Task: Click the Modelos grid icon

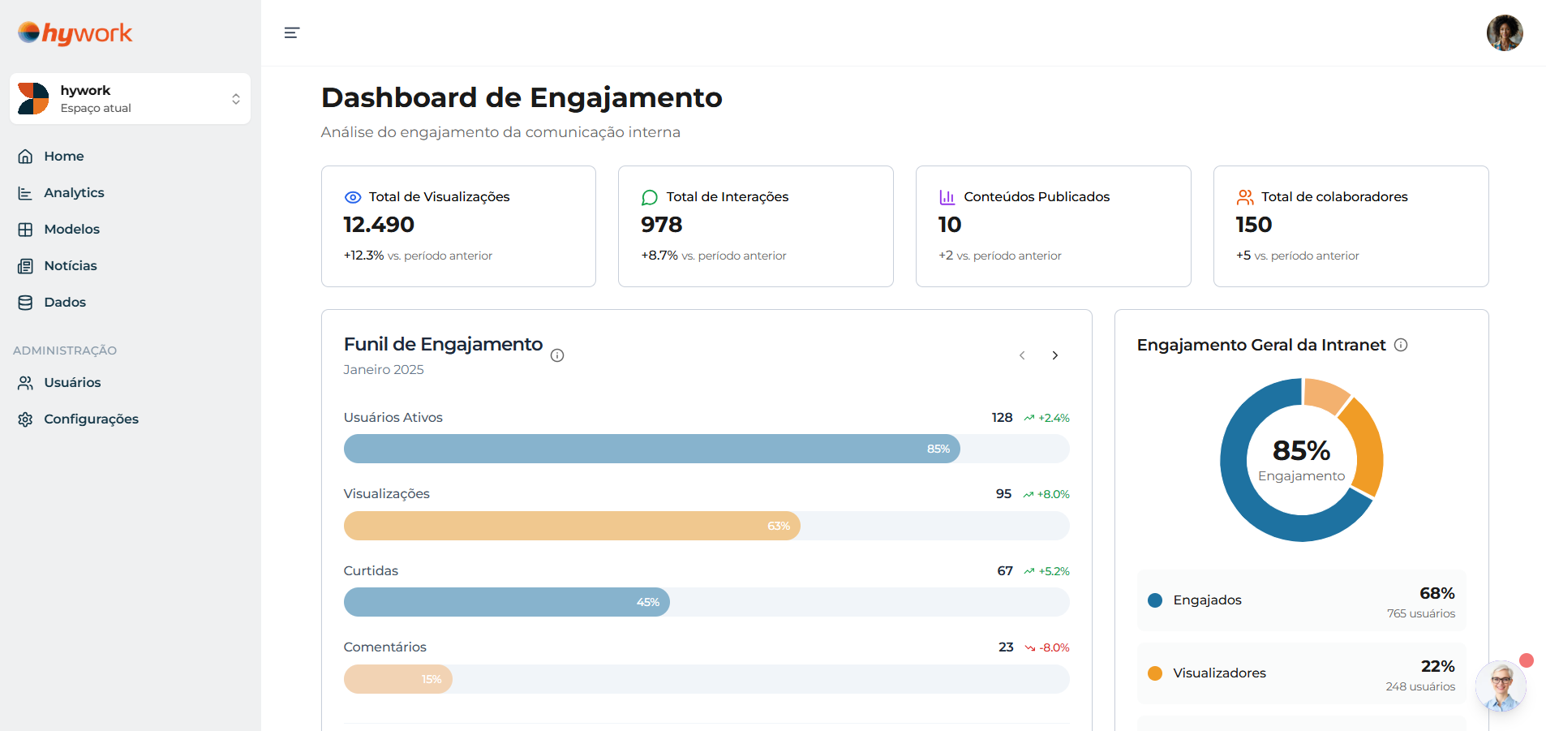Action: click(x=26, y=230)
